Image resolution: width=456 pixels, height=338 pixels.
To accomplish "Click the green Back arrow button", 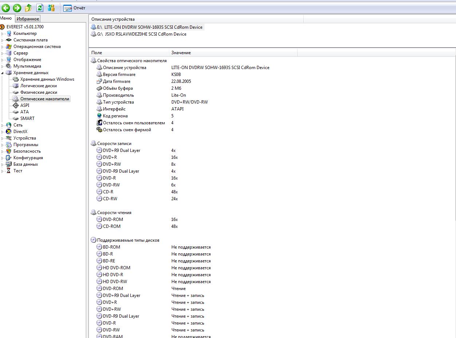I will [x=6, y=8].
